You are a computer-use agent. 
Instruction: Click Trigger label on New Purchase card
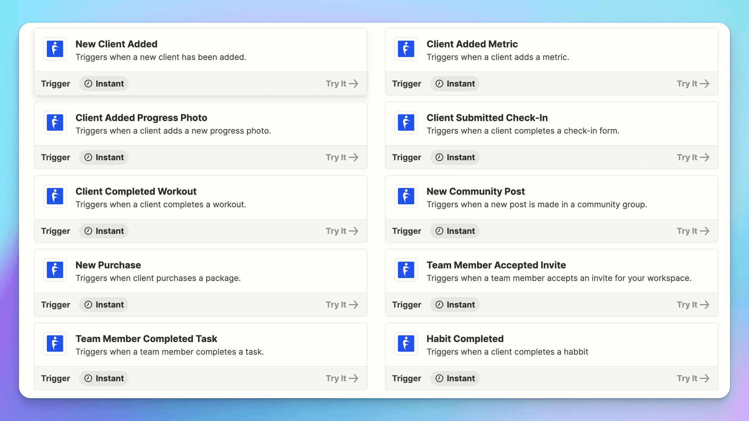tap(56, 304)
